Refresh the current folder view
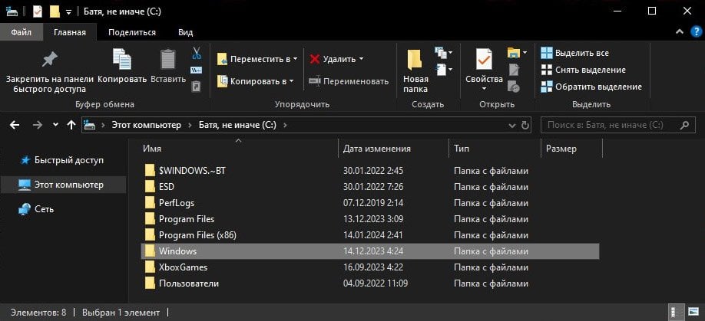The width and height of the screenshot is (705, 321). pyautogui.click(x=525, y=126)
